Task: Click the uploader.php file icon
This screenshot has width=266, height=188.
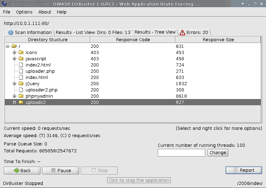Action: pyautogui.click(x=21, y=71)
